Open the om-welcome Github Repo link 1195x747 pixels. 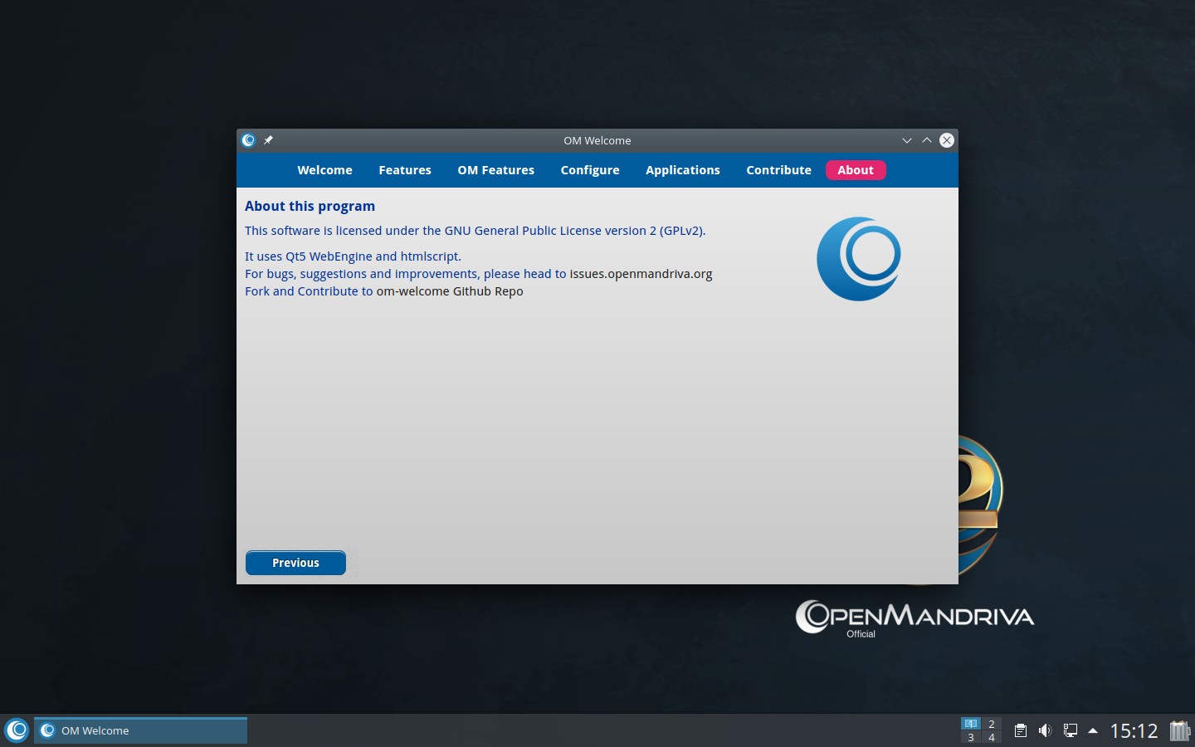(x=449, y=291)
